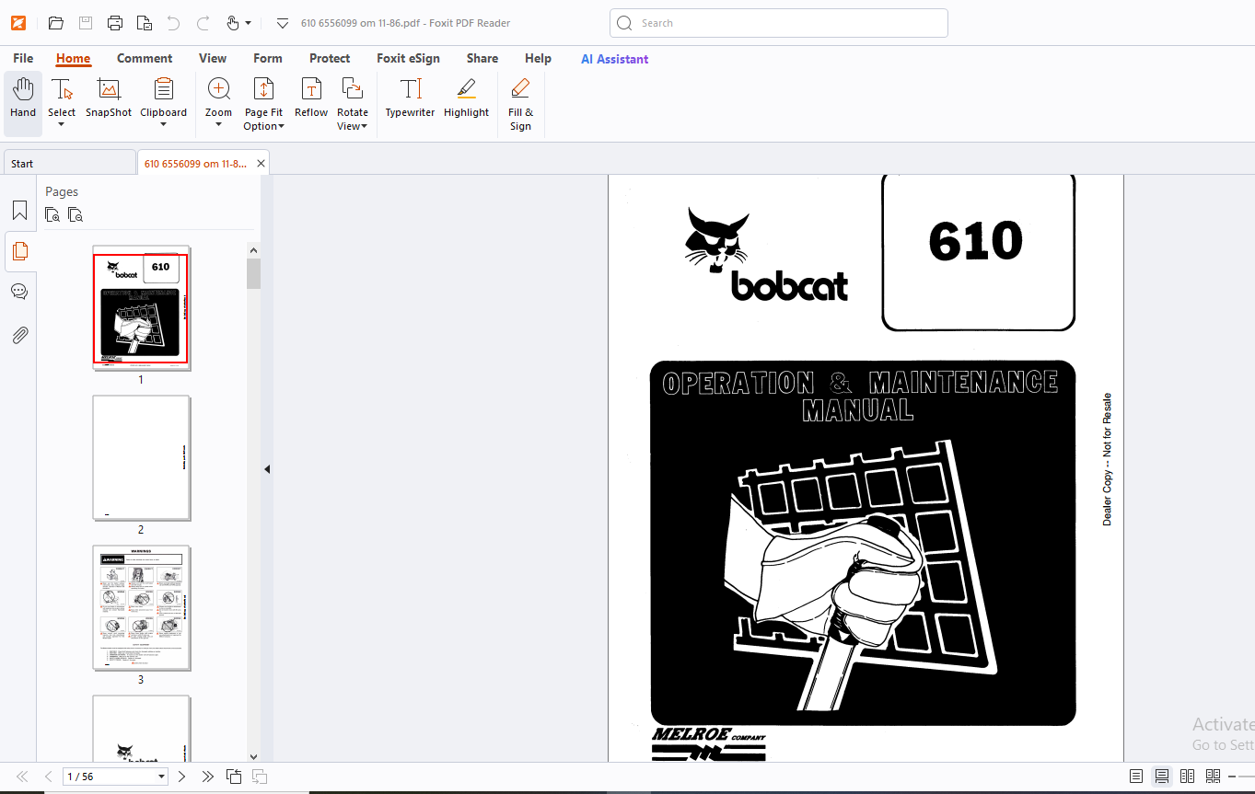Activate the Reflow view tool

tap(311, 98)
